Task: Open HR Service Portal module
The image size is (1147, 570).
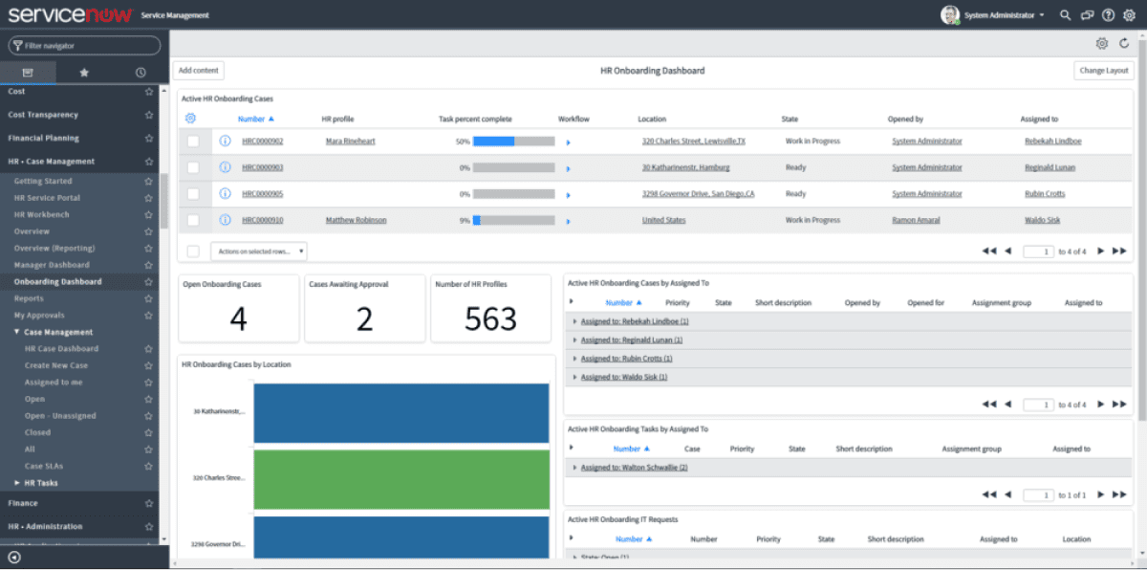Action: point(47,198)
